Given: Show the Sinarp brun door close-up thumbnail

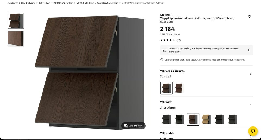Looking at the screenshot, I should pos(16,39).
